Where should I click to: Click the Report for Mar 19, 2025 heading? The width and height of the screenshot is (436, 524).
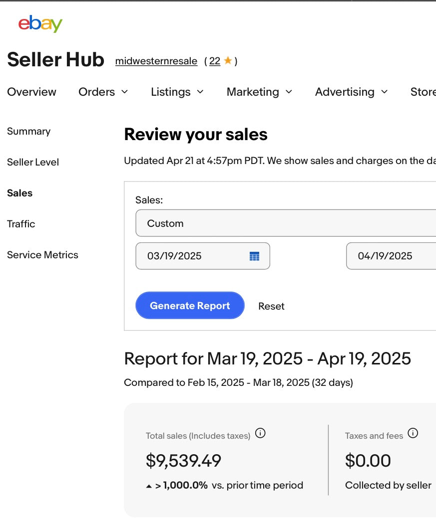[x=267, y=359]
